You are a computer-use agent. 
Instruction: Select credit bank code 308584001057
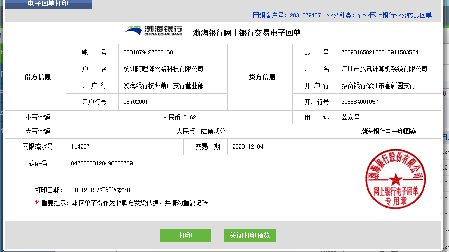click(x=360, y=102)
